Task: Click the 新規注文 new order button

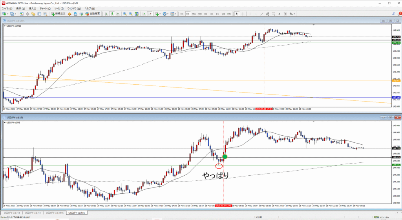Action: 58,14
